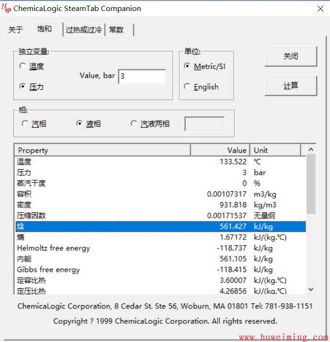Switch to the 饱和 tab

pyautogui.click(x=48, y=29)
